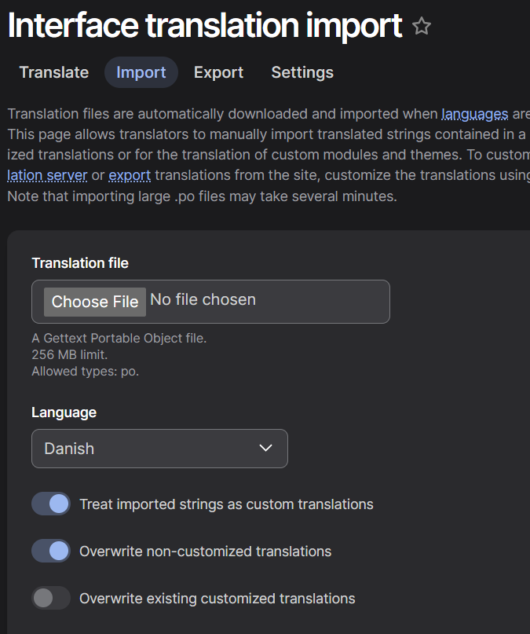Follow the "languages" hyperlink in the description
Image resolution: width=530 pixels, height=634 pixels.
pos(474,114)
